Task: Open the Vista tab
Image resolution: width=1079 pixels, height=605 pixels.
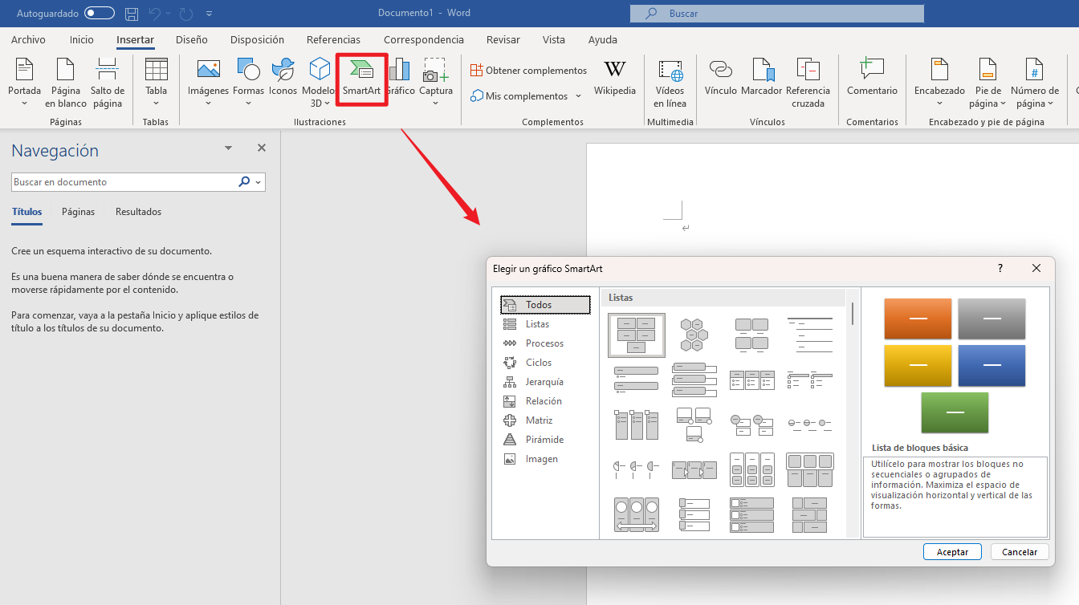Action: point(554,39)
